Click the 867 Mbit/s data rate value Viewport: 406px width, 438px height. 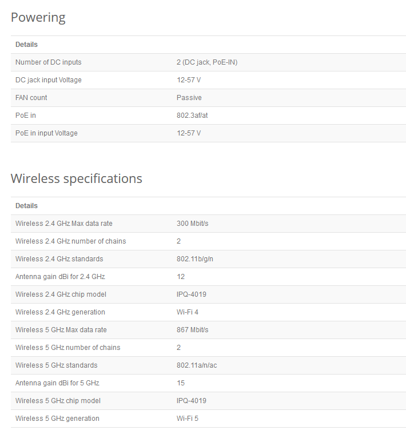pos(192,330)
